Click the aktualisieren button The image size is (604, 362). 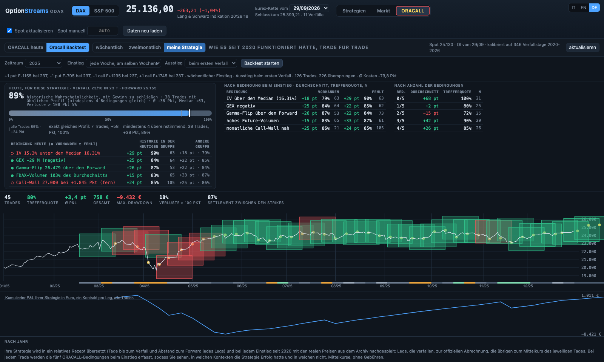pos(582,48)
